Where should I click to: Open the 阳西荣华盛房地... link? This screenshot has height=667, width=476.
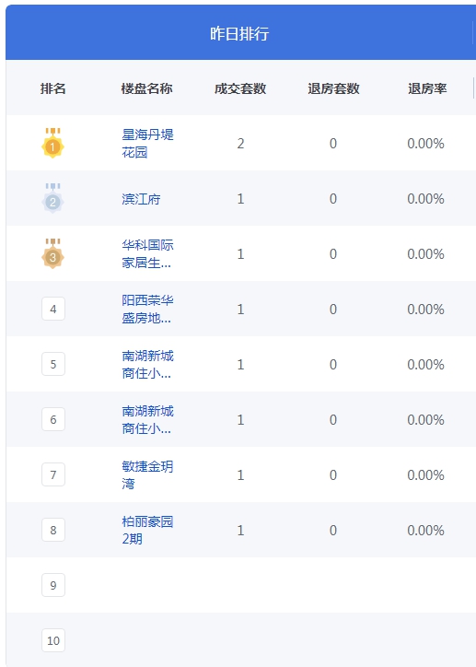click(147, 310)
